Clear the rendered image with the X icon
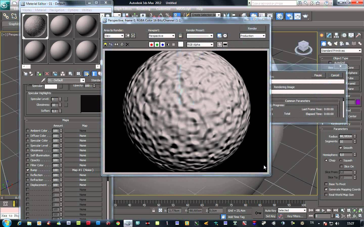 127,44
